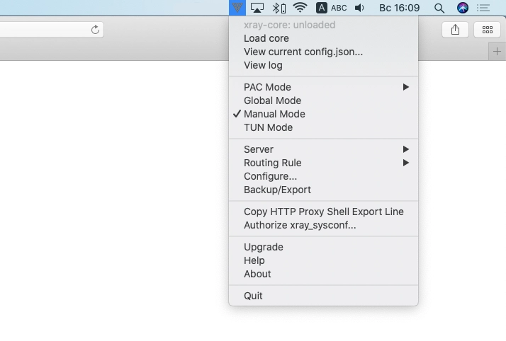Show Safari tab overview grid
The height and width of the screenshot is (341, 506).
(487, 30)
